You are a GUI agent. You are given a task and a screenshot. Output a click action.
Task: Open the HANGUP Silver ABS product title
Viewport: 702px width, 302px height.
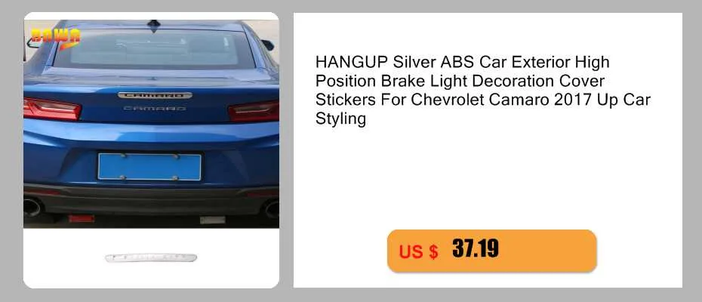click(482, 91)
